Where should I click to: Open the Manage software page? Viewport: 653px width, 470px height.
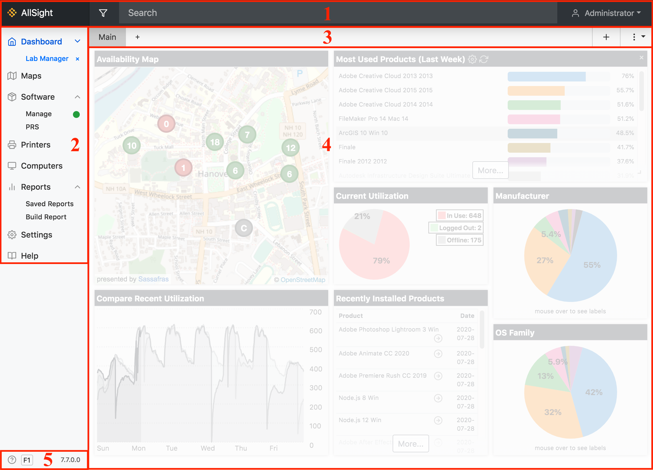[38, 114]
